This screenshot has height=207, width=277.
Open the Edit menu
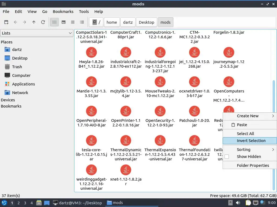pos(18,12)
